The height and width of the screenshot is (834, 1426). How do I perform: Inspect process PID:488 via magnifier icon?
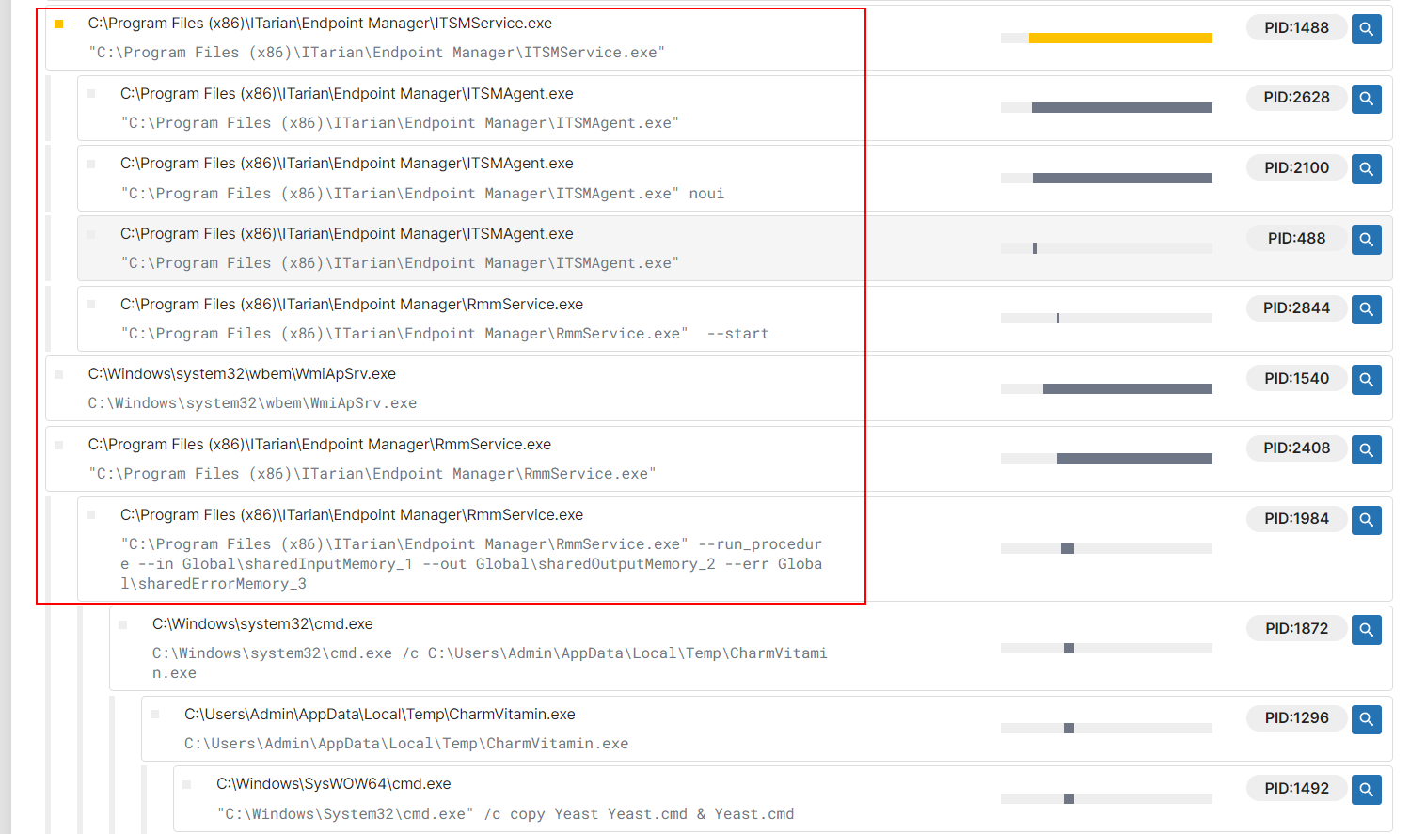click(x=1366, y=240)
